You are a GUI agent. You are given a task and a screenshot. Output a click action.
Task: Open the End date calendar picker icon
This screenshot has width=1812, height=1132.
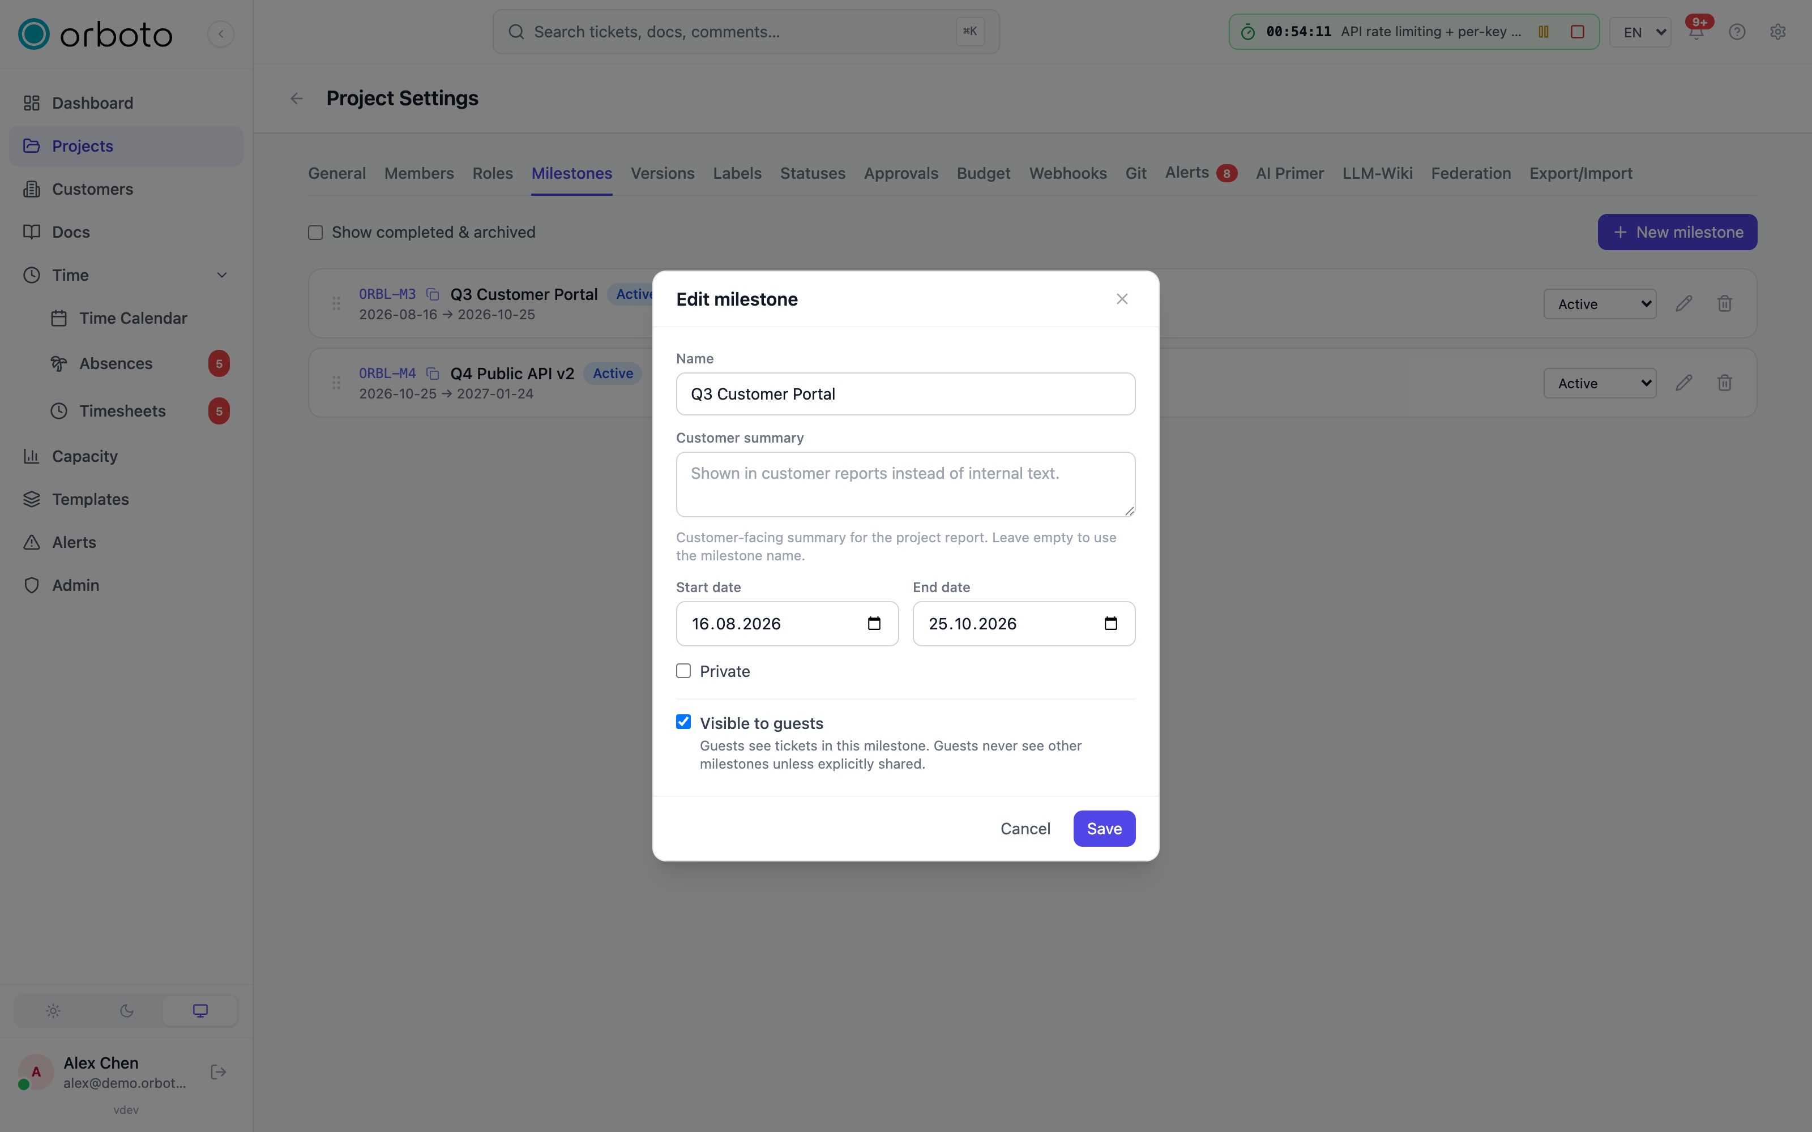1110,624
